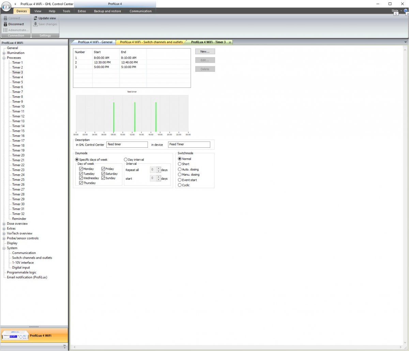This screenshot has width=409, height=351.
Task: Click the Update view label
Action: tap(47, 18)
